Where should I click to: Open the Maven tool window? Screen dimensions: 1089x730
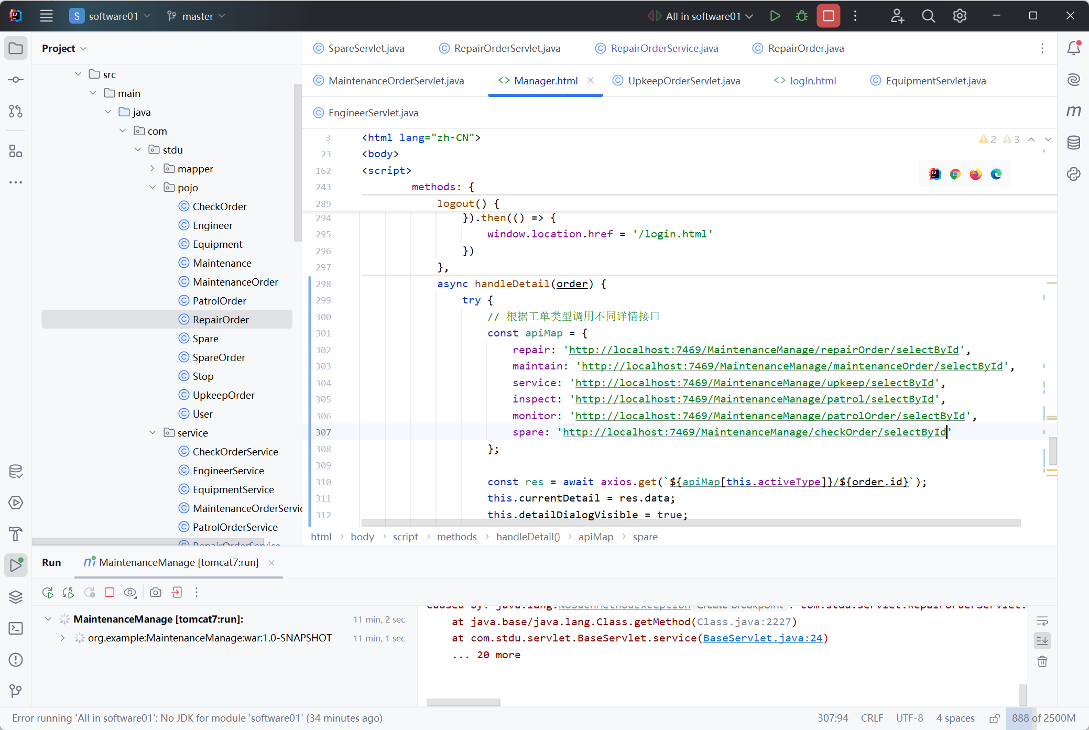pyautogui.click(x=1073, y=111)
